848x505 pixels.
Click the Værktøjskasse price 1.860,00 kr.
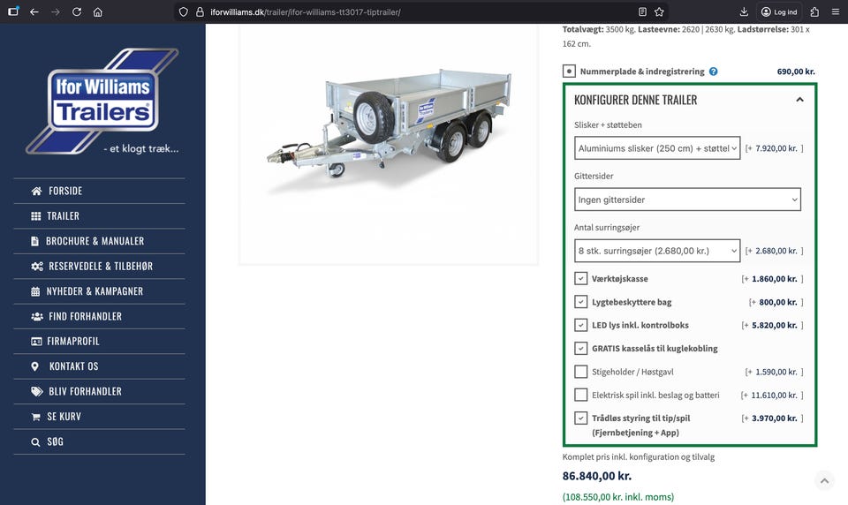click(775, 279)
